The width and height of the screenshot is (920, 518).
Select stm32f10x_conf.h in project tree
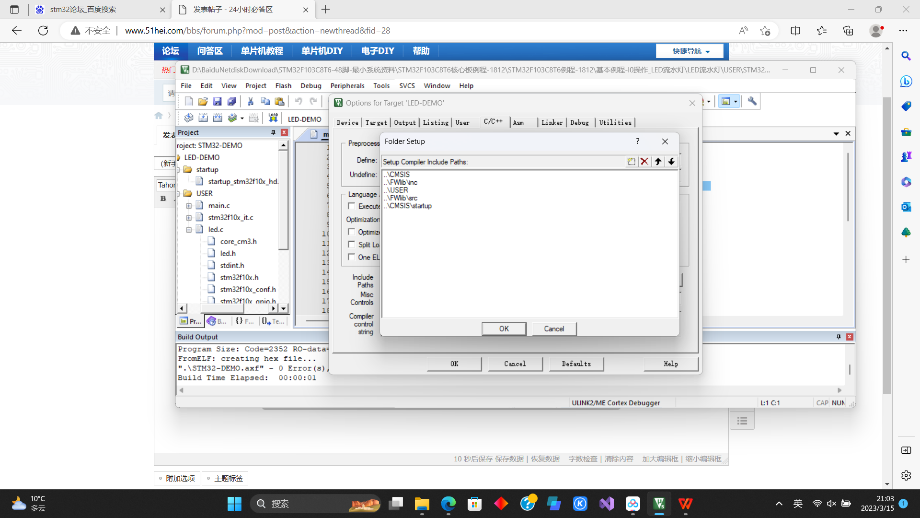248,290
